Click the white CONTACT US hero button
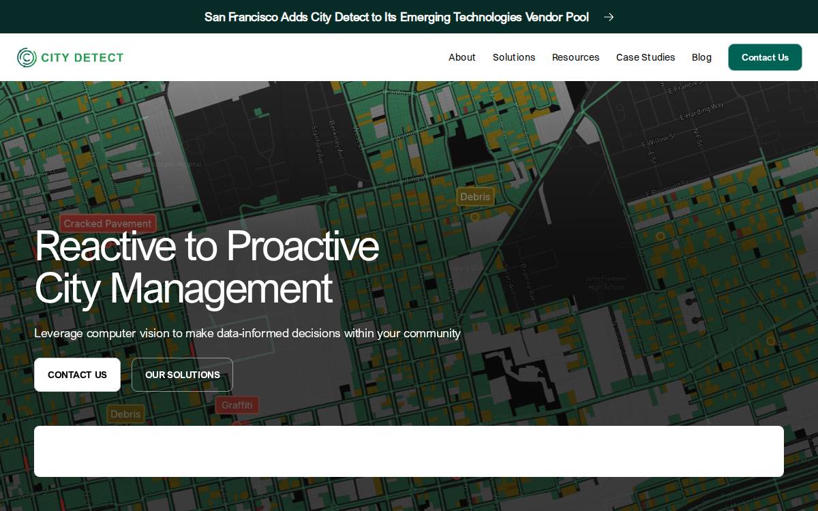Viewport: 818px width, 511px height. pyautogui.click(x=77, y=375)
